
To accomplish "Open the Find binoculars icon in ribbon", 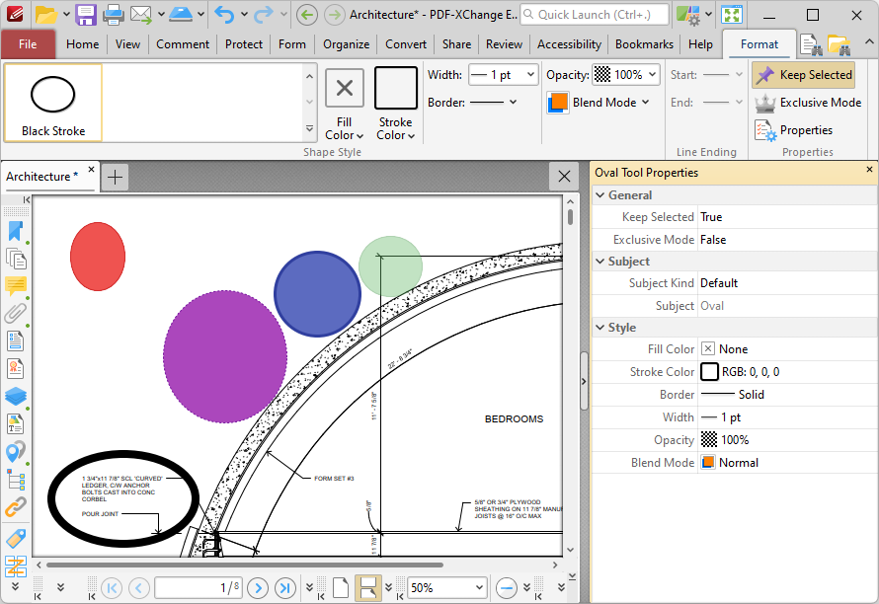I will coord(811,44).
